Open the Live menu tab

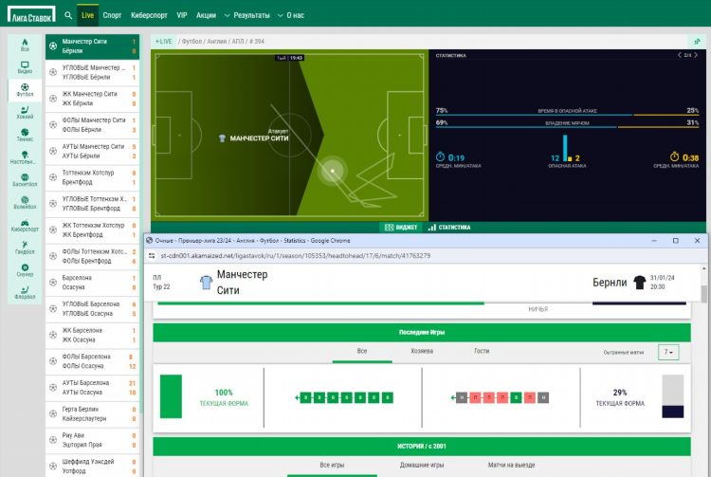(87, 15)
